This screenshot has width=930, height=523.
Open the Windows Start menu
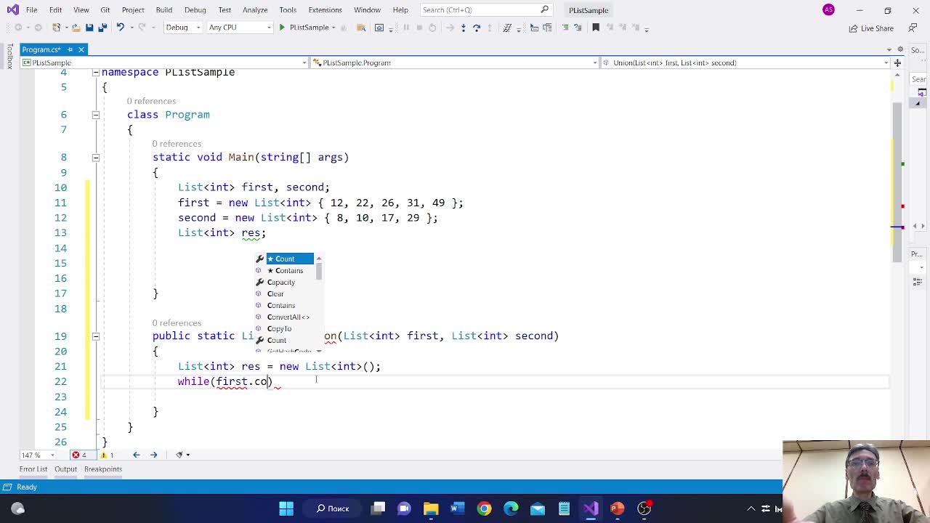[x=286, y=508]
